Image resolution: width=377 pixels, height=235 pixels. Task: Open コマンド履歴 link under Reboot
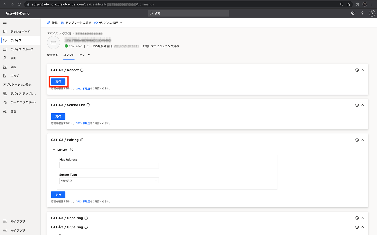tap(83, 89)
